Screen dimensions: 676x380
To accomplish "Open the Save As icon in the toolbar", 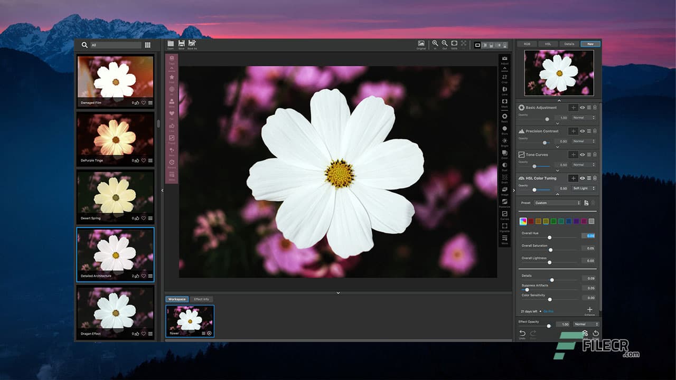I will point(193,44).
